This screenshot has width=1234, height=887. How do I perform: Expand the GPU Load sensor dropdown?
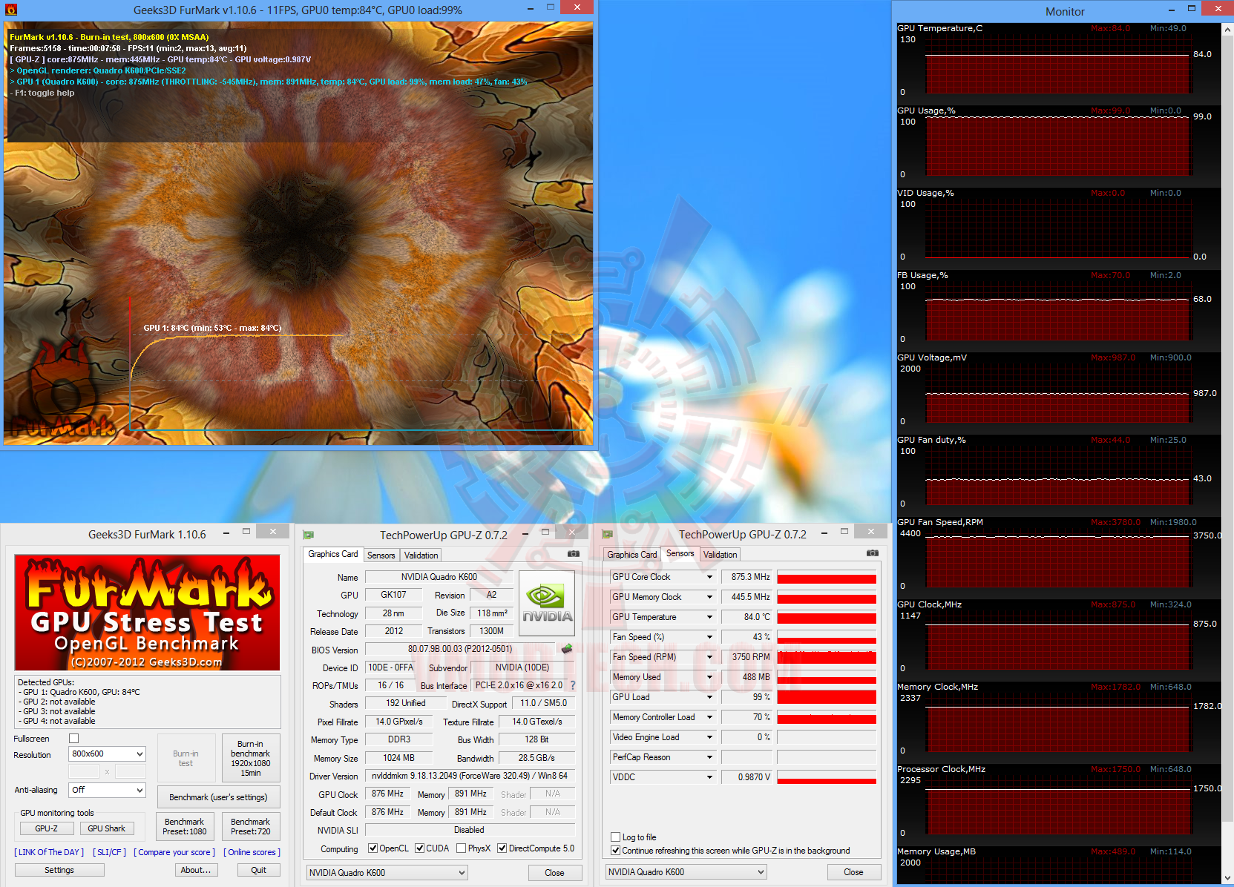(x=709, y=697)
